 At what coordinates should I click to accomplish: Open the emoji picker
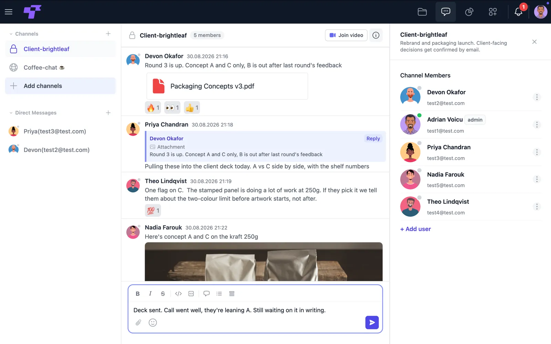coord(153,322)
